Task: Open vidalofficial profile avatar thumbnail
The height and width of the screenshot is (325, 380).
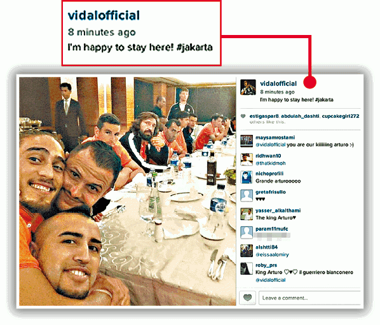Action: pyautogui.click(x=248, y=87)
